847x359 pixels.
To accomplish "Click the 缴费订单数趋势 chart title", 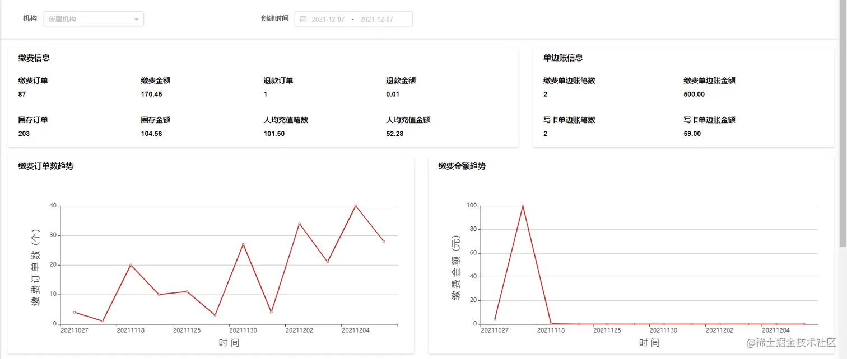I will pyautogui.click(x=45, y=166).
